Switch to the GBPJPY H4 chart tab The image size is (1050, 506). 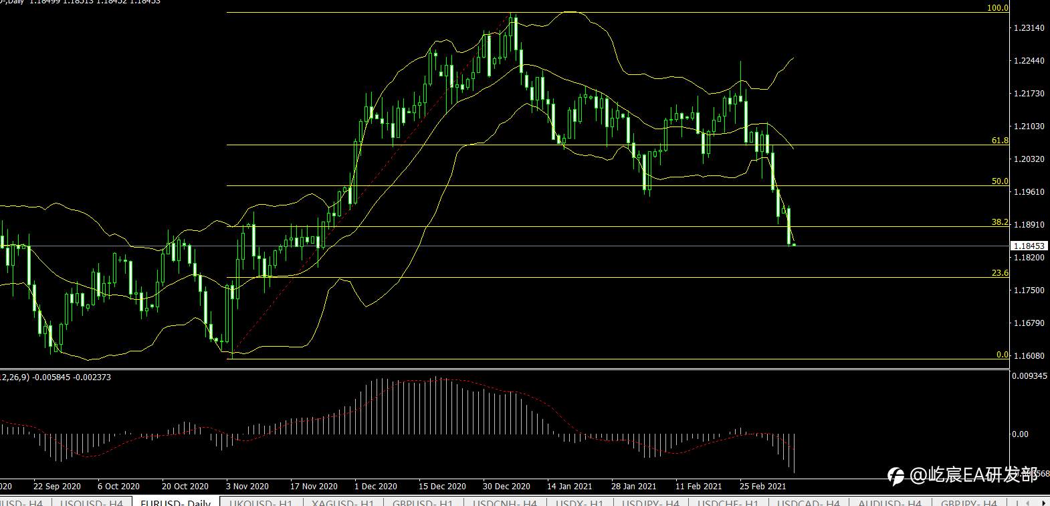click(x=969, y=502)
